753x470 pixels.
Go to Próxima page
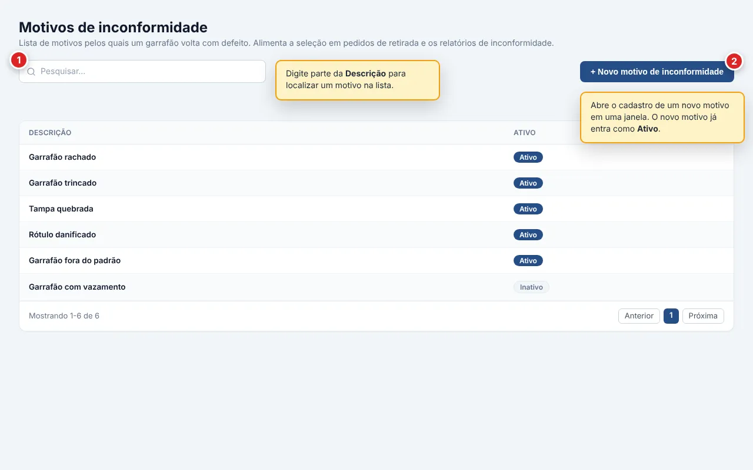[x=703, y=316]
